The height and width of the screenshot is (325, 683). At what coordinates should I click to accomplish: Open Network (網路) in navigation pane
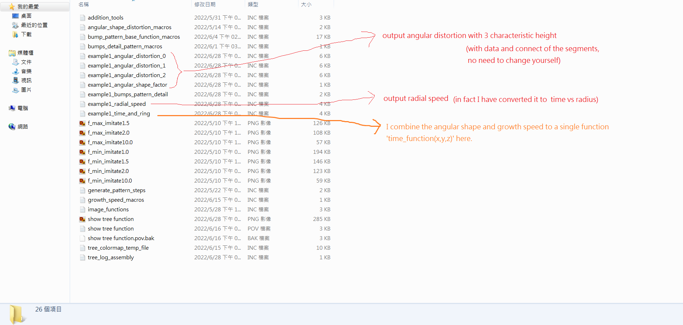[12, 127]
